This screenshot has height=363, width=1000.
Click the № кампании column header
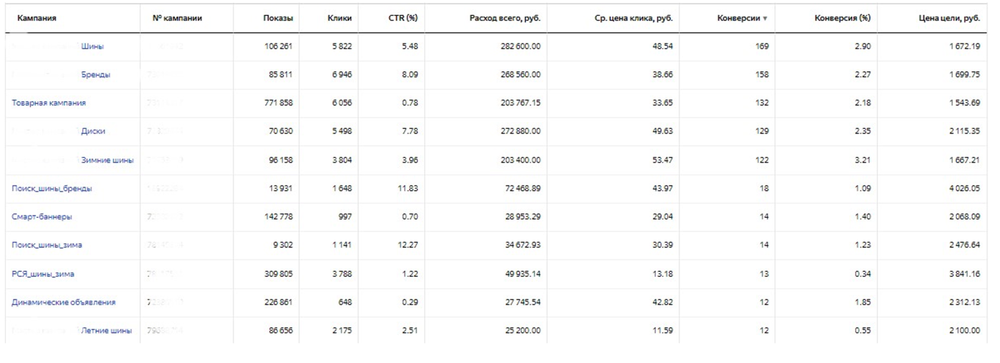coord(177,18)
